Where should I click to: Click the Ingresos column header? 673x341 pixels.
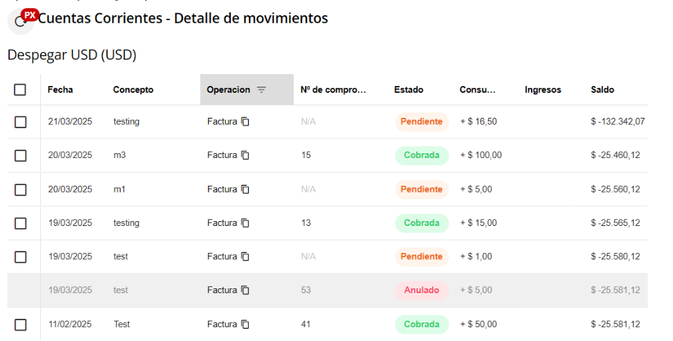point(543,89)
